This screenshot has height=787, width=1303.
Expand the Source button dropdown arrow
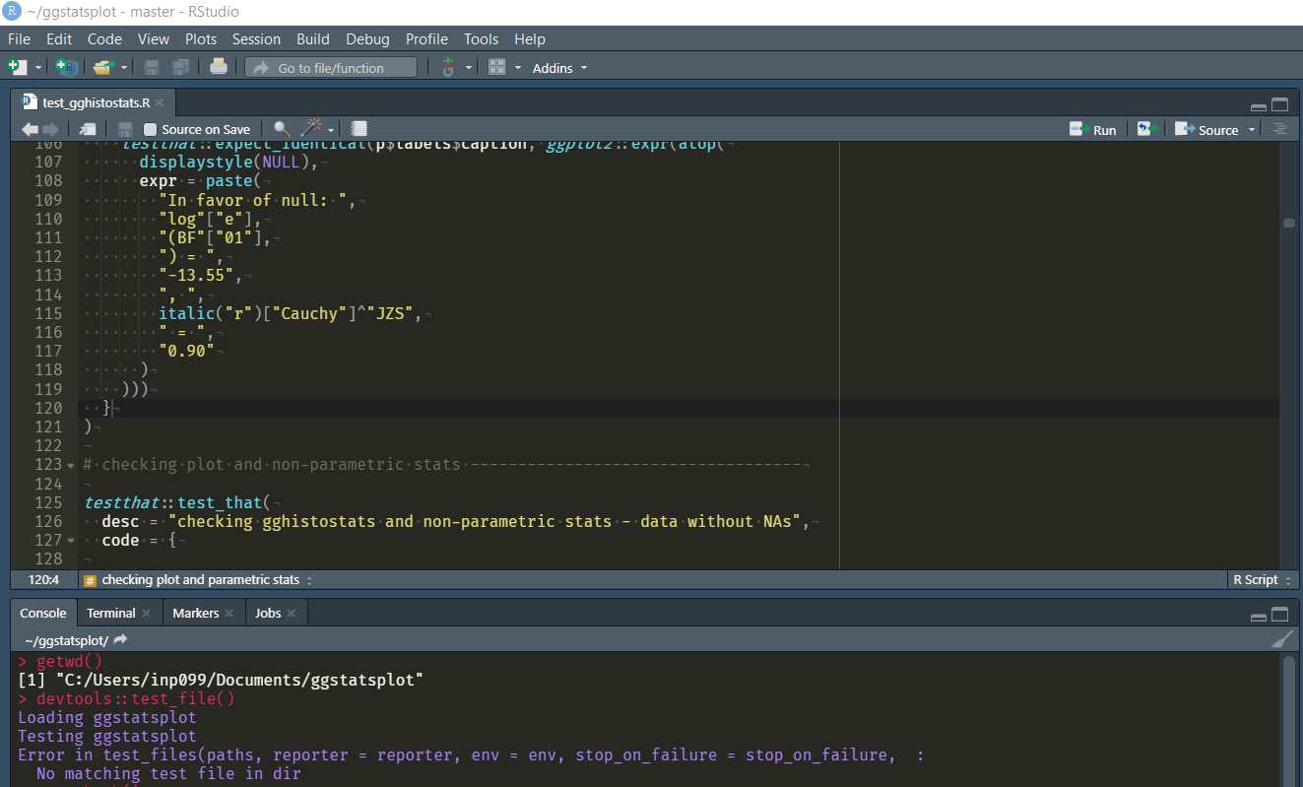tap(1253, 130)
